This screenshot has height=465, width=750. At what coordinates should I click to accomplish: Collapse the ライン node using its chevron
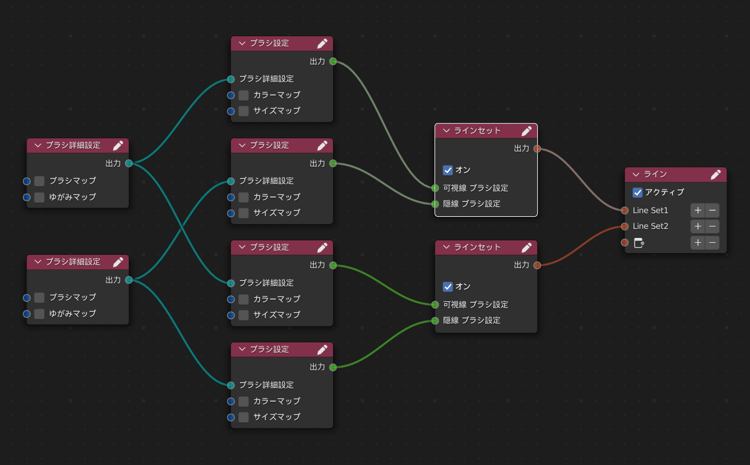coord(636,175)
